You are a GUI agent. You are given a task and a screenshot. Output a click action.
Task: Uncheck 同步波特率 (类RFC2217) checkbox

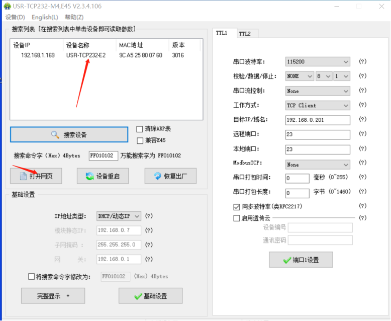tap(237, 207)
